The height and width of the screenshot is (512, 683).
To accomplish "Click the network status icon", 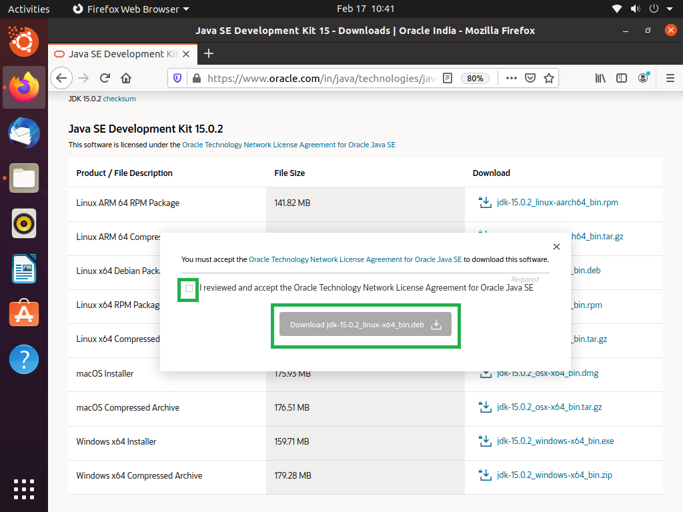I will [x=617, y=9].
